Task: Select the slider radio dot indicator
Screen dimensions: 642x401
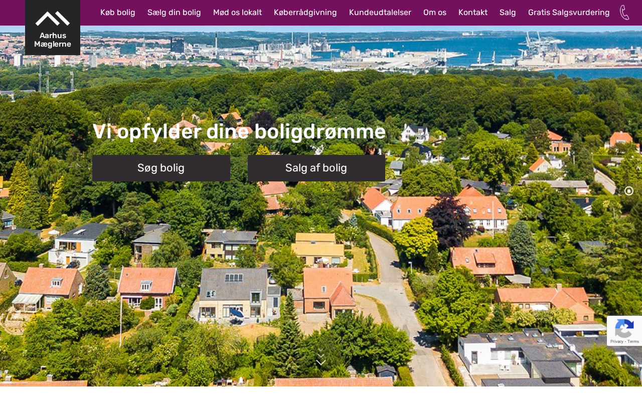Action: 629,191
